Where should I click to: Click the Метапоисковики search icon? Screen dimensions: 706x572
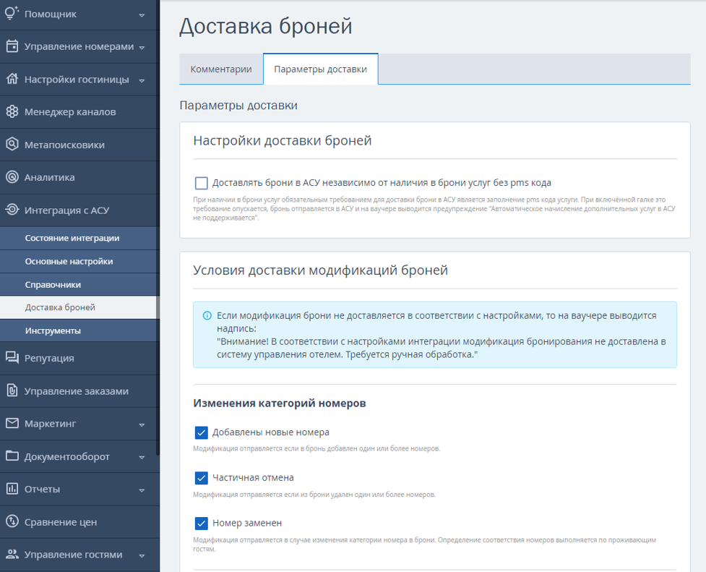click(x=12, y=144)
